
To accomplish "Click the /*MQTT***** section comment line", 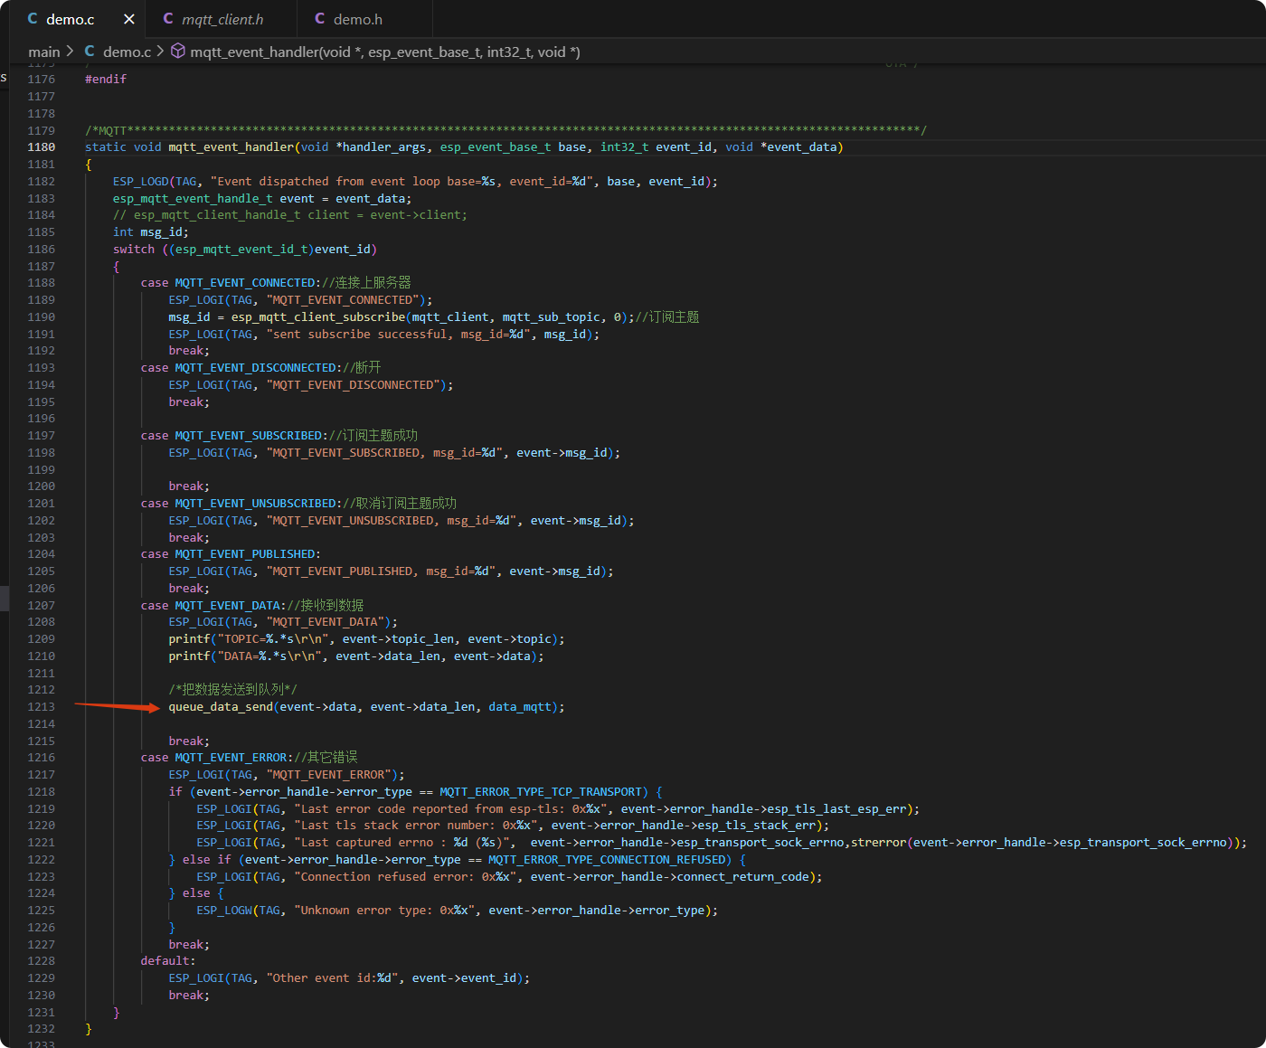I will coord(505,131).
